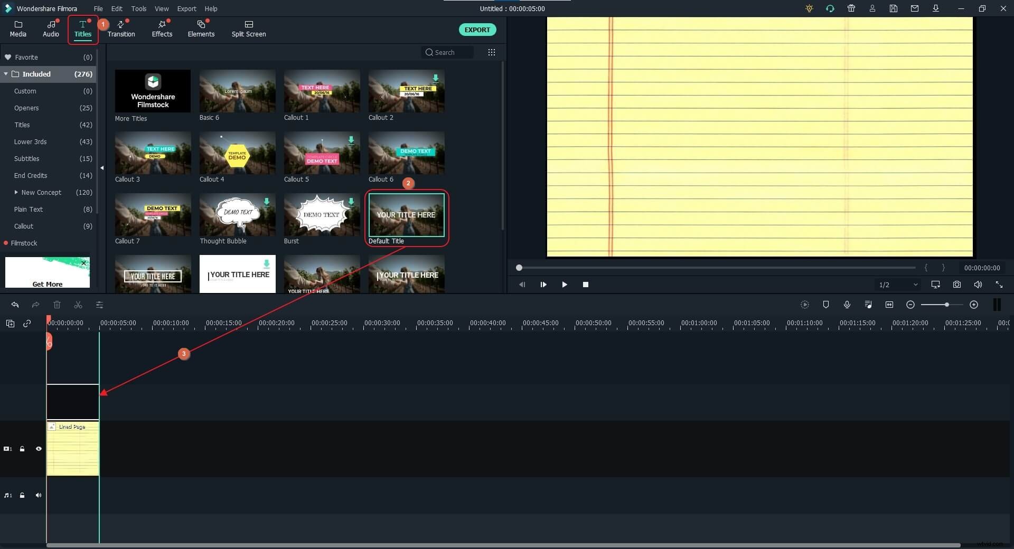Open the Effects panel

point(162,29)
